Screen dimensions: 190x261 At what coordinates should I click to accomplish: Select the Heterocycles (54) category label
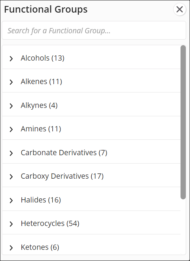coord(50,224)
